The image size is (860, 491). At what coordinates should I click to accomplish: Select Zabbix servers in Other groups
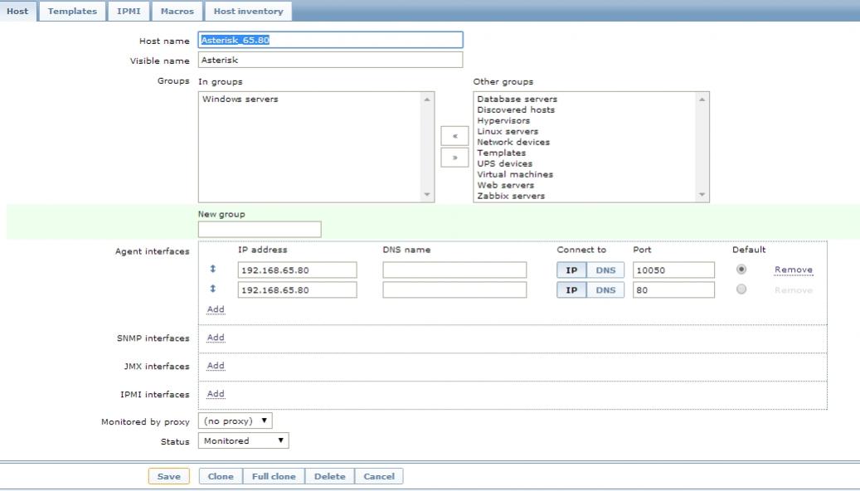click(511, 196)
